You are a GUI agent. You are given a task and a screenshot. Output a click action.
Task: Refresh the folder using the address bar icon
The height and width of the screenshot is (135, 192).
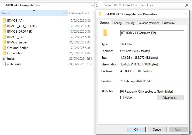click(x=97, y=5)
